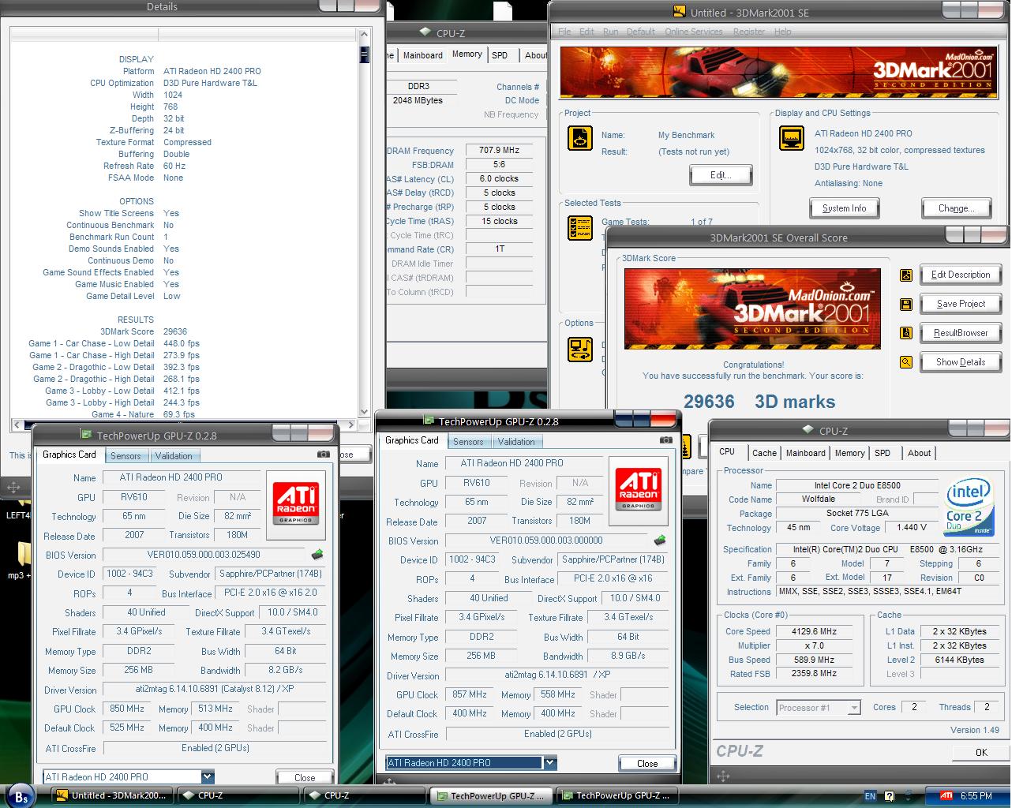1023x808 pixels.
Task: Open the Validation tab in front GPU-Z
Action: 516,442
